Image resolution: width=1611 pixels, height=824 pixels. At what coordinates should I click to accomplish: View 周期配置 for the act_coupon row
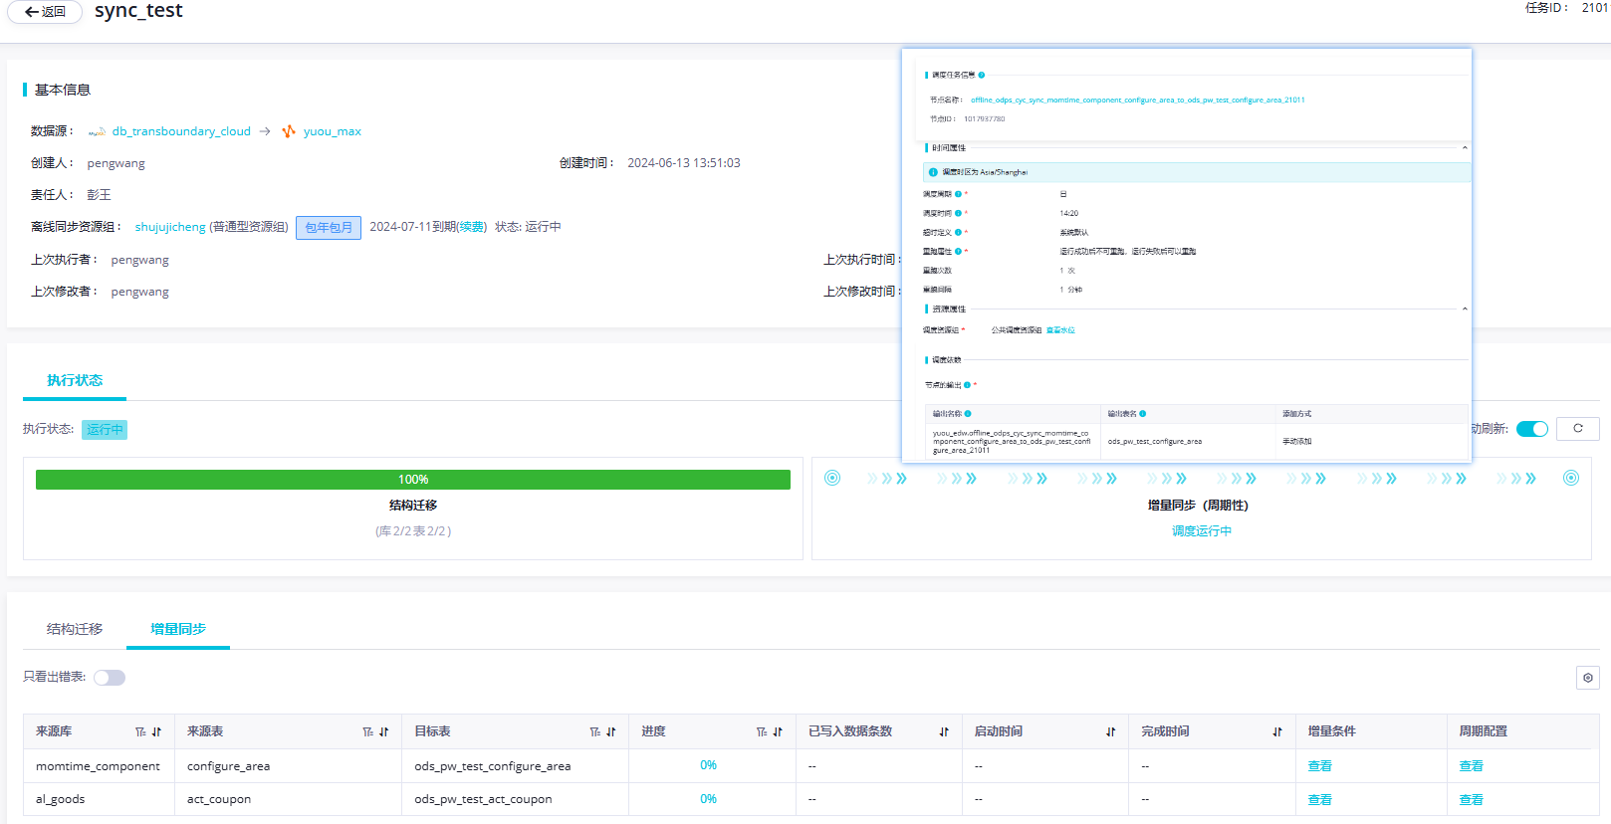pyautogui.click(x=1471, y=800)
